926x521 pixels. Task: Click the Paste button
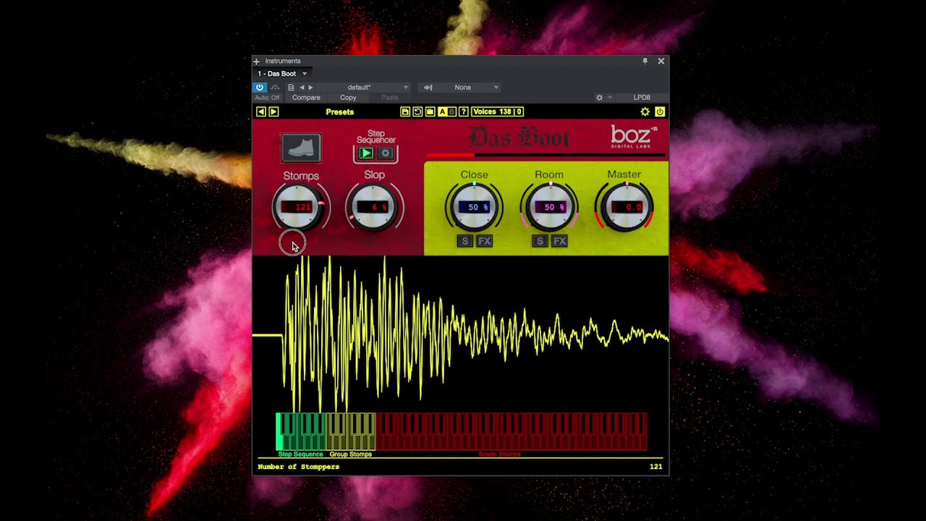point(390,98)
